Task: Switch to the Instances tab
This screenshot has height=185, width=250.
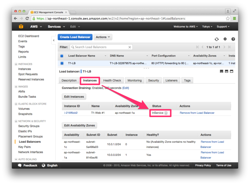Action: [x=90, y=81]
